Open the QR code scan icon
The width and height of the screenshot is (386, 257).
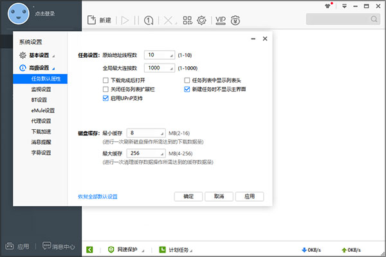tap(188, 20)
